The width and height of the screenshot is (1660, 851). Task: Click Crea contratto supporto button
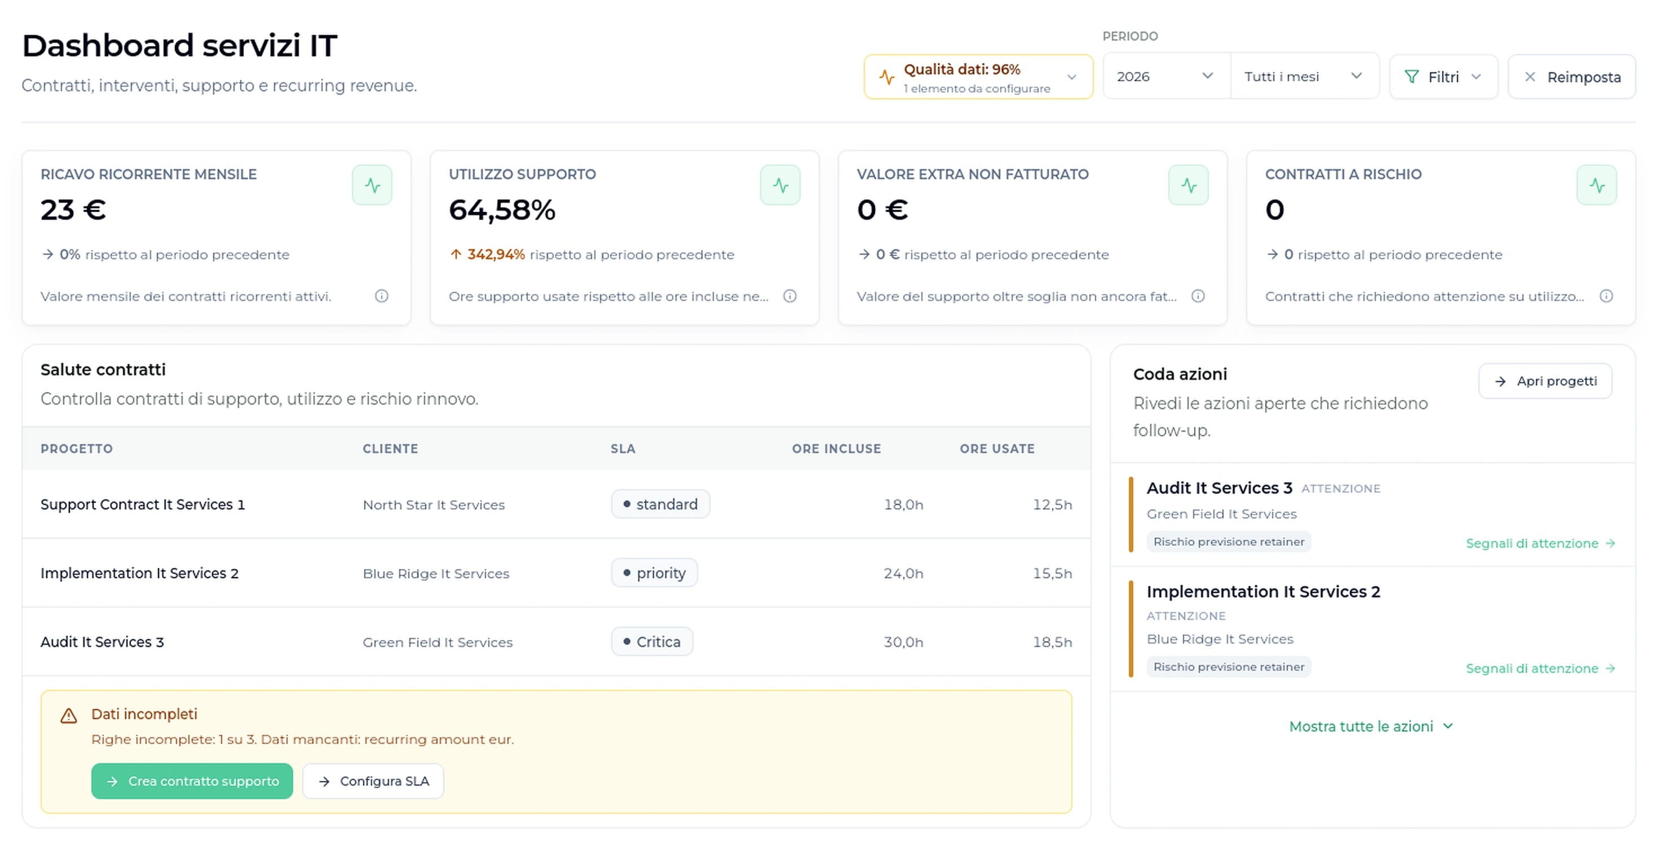192,781
